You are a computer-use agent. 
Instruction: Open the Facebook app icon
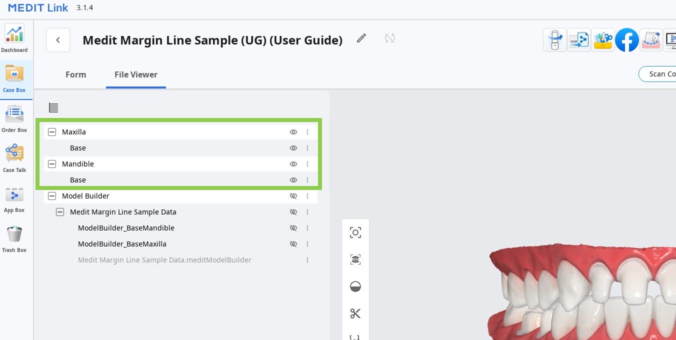[x=627, y=40]
